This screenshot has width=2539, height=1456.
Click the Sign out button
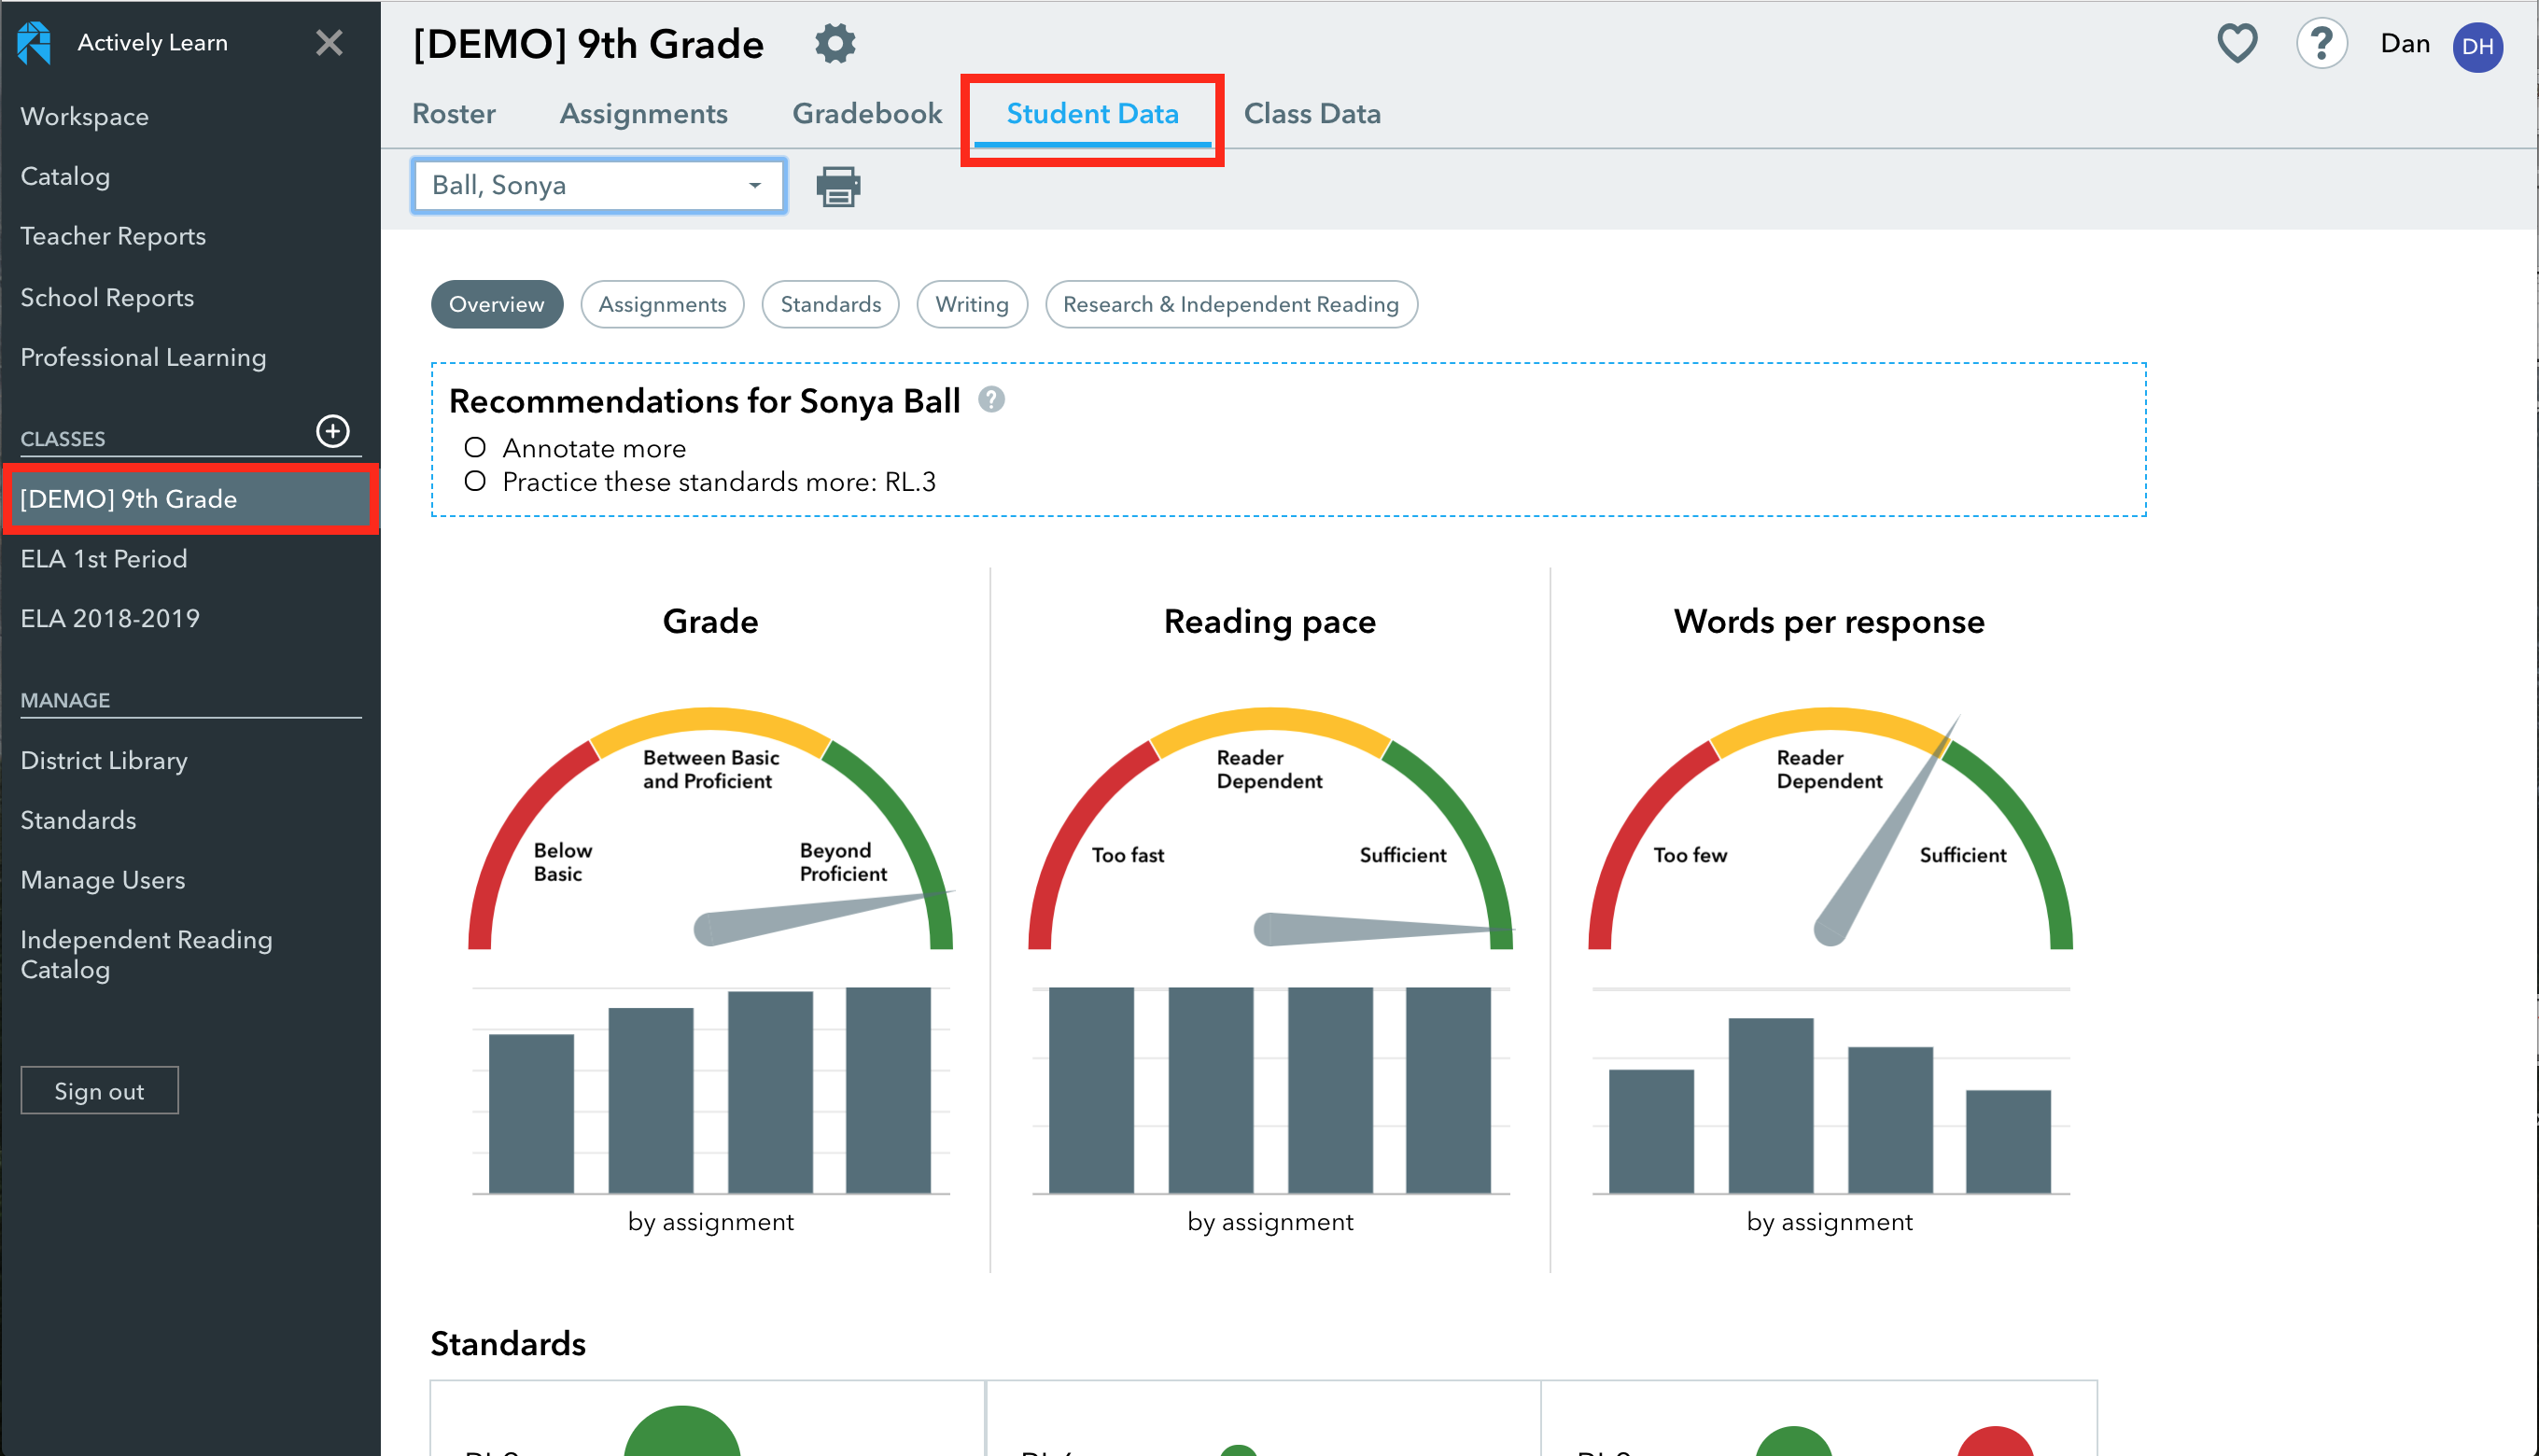[99, 1090]
